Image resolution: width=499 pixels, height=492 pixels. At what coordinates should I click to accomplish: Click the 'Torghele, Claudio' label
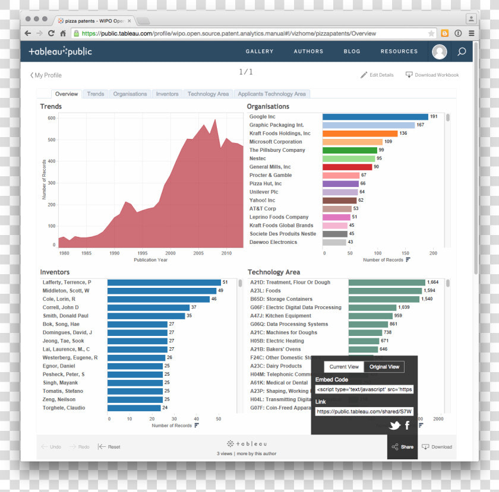[x=64, y=408]
